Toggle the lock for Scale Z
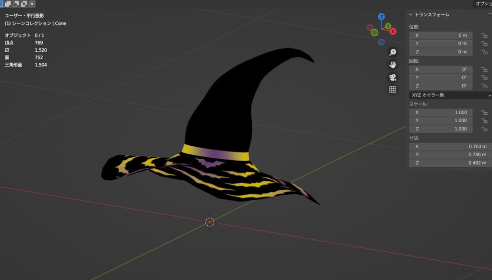This screenshot has width=492, height=280. 484,128
